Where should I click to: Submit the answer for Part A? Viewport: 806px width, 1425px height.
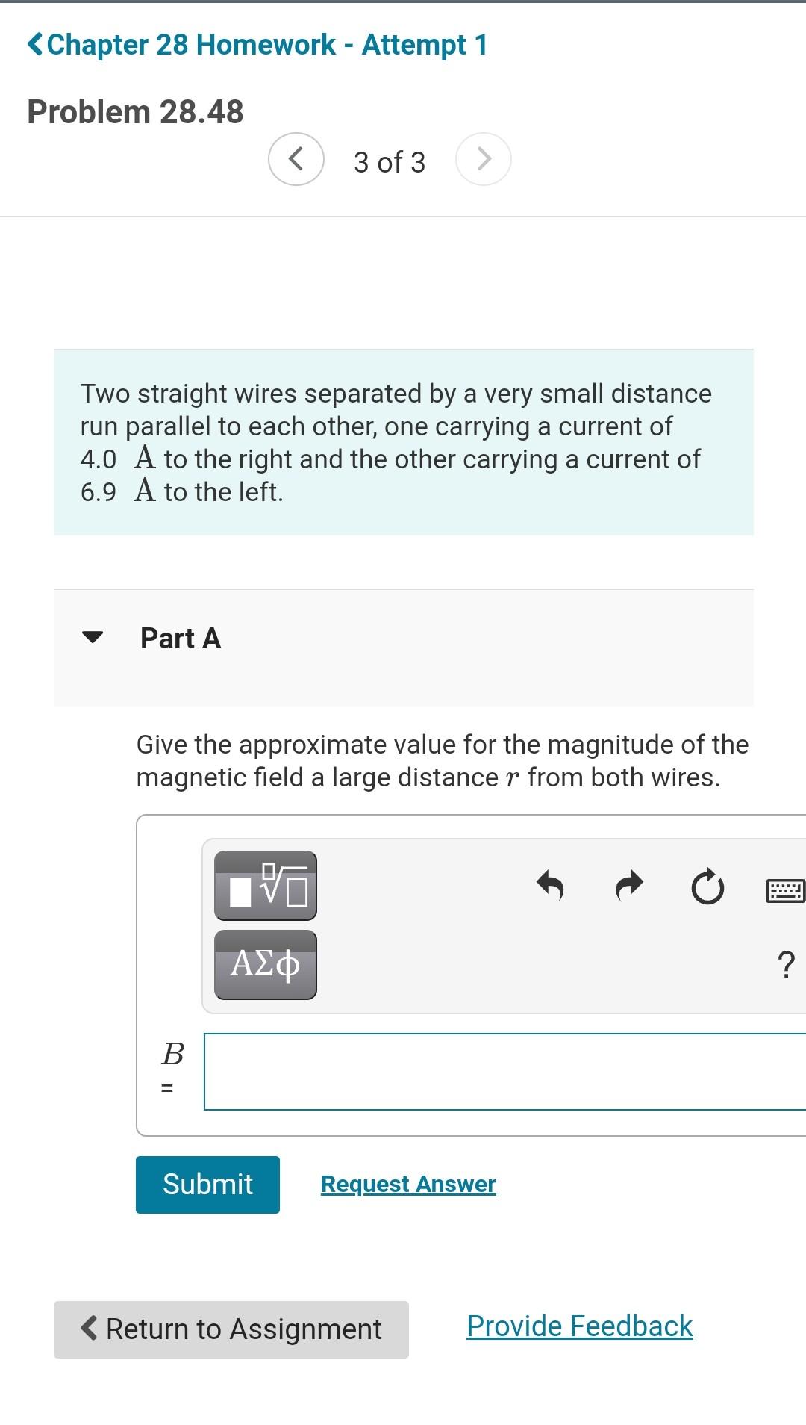[207, 1185]
